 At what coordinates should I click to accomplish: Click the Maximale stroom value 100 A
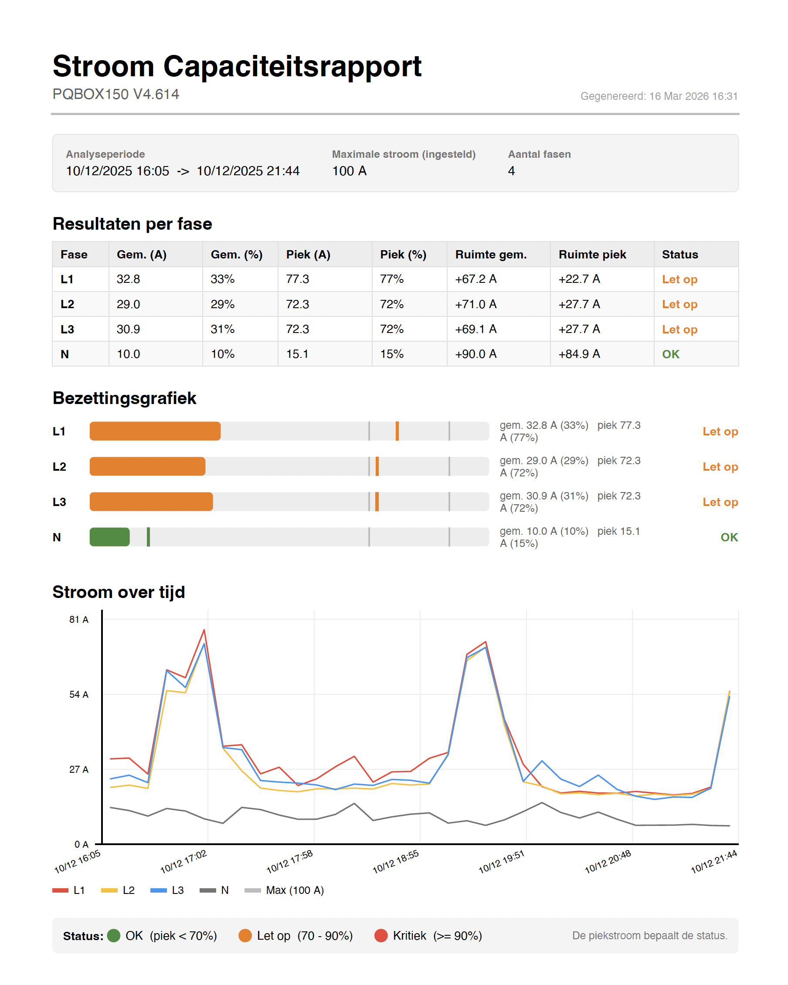point(349,171)
